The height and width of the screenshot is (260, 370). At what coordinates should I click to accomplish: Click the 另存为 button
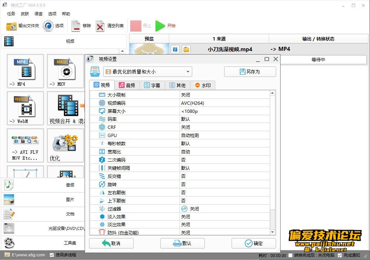click(250, 72)
